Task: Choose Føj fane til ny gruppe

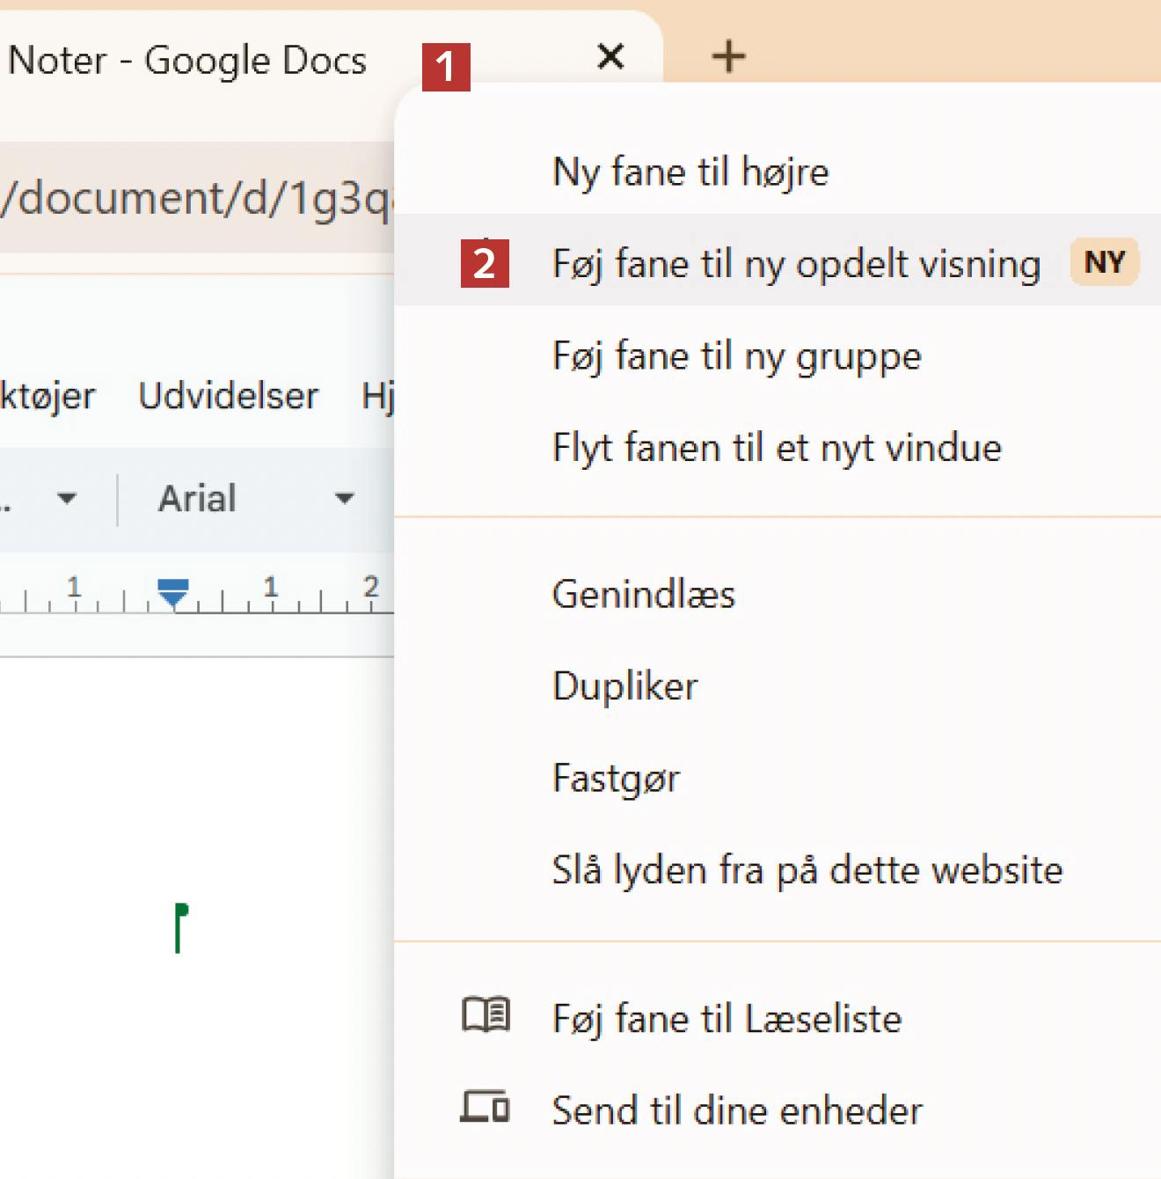Action: [x=736, y=356]
